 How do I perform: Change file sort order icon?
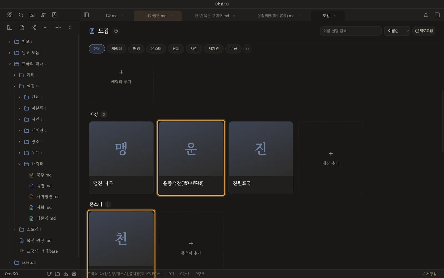[46, 27]
